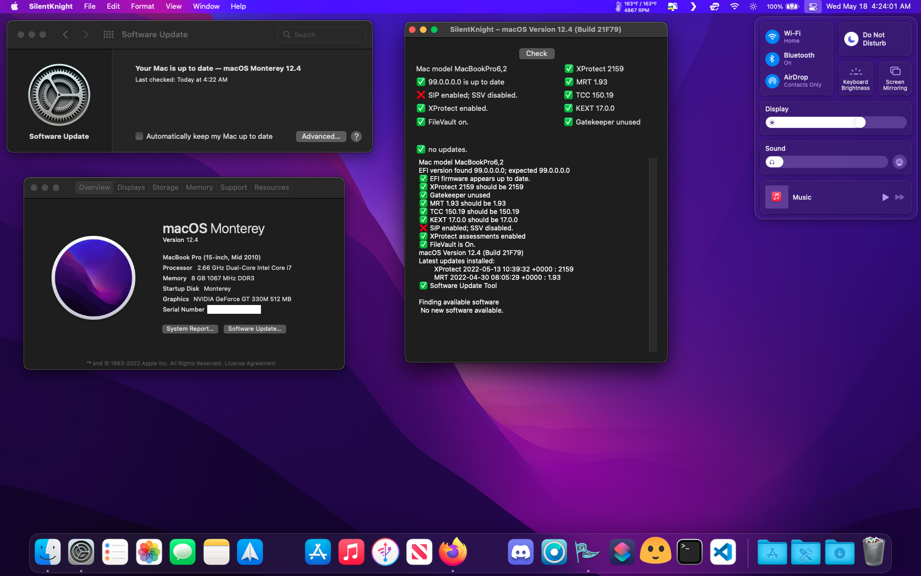
Task: Click the help question mark button
Action: click(356, 137)
